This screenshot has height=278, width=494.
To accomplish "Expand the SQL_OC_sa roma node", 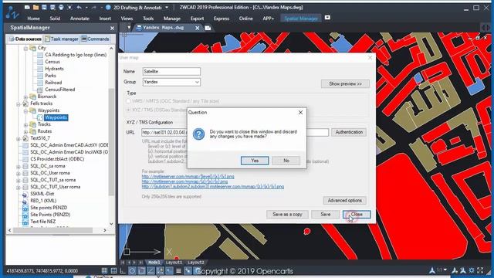I will [19, 166].
